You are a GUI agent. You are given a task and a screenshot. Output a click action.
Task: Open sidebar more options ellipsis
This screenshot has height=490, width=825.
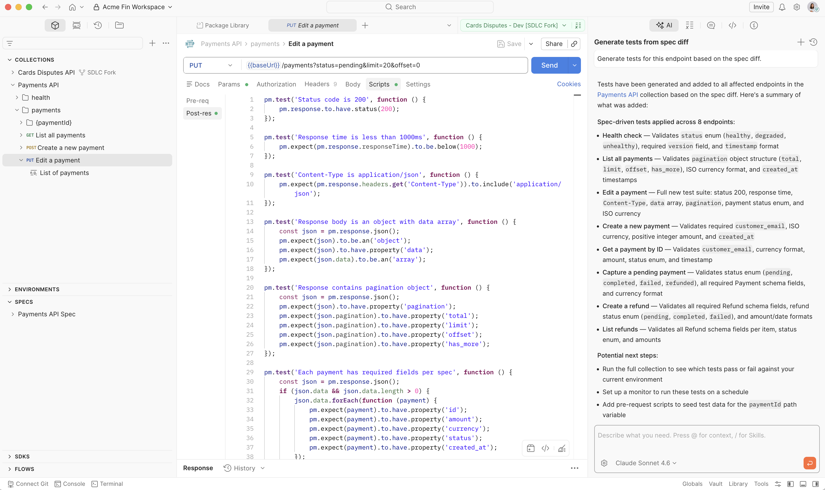point(166,43)
